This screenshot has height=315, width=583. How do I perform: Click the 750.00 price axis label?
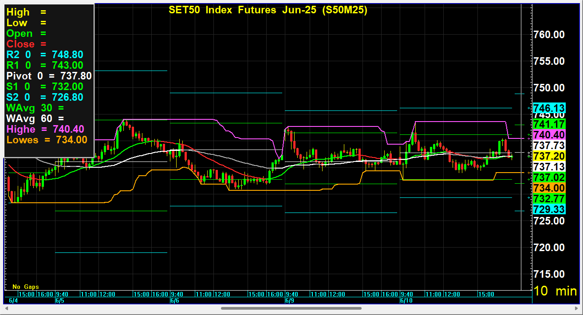(549, 88)
